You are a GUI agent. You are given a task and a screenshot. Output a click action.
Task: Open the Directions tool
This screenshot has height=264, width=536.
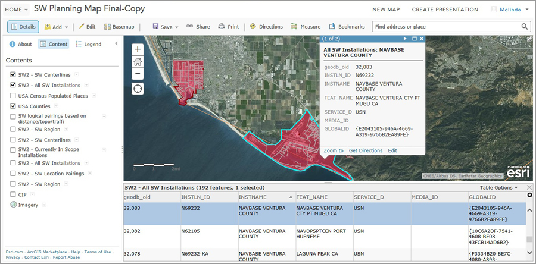pyautogui.click(x=266, y=27)
